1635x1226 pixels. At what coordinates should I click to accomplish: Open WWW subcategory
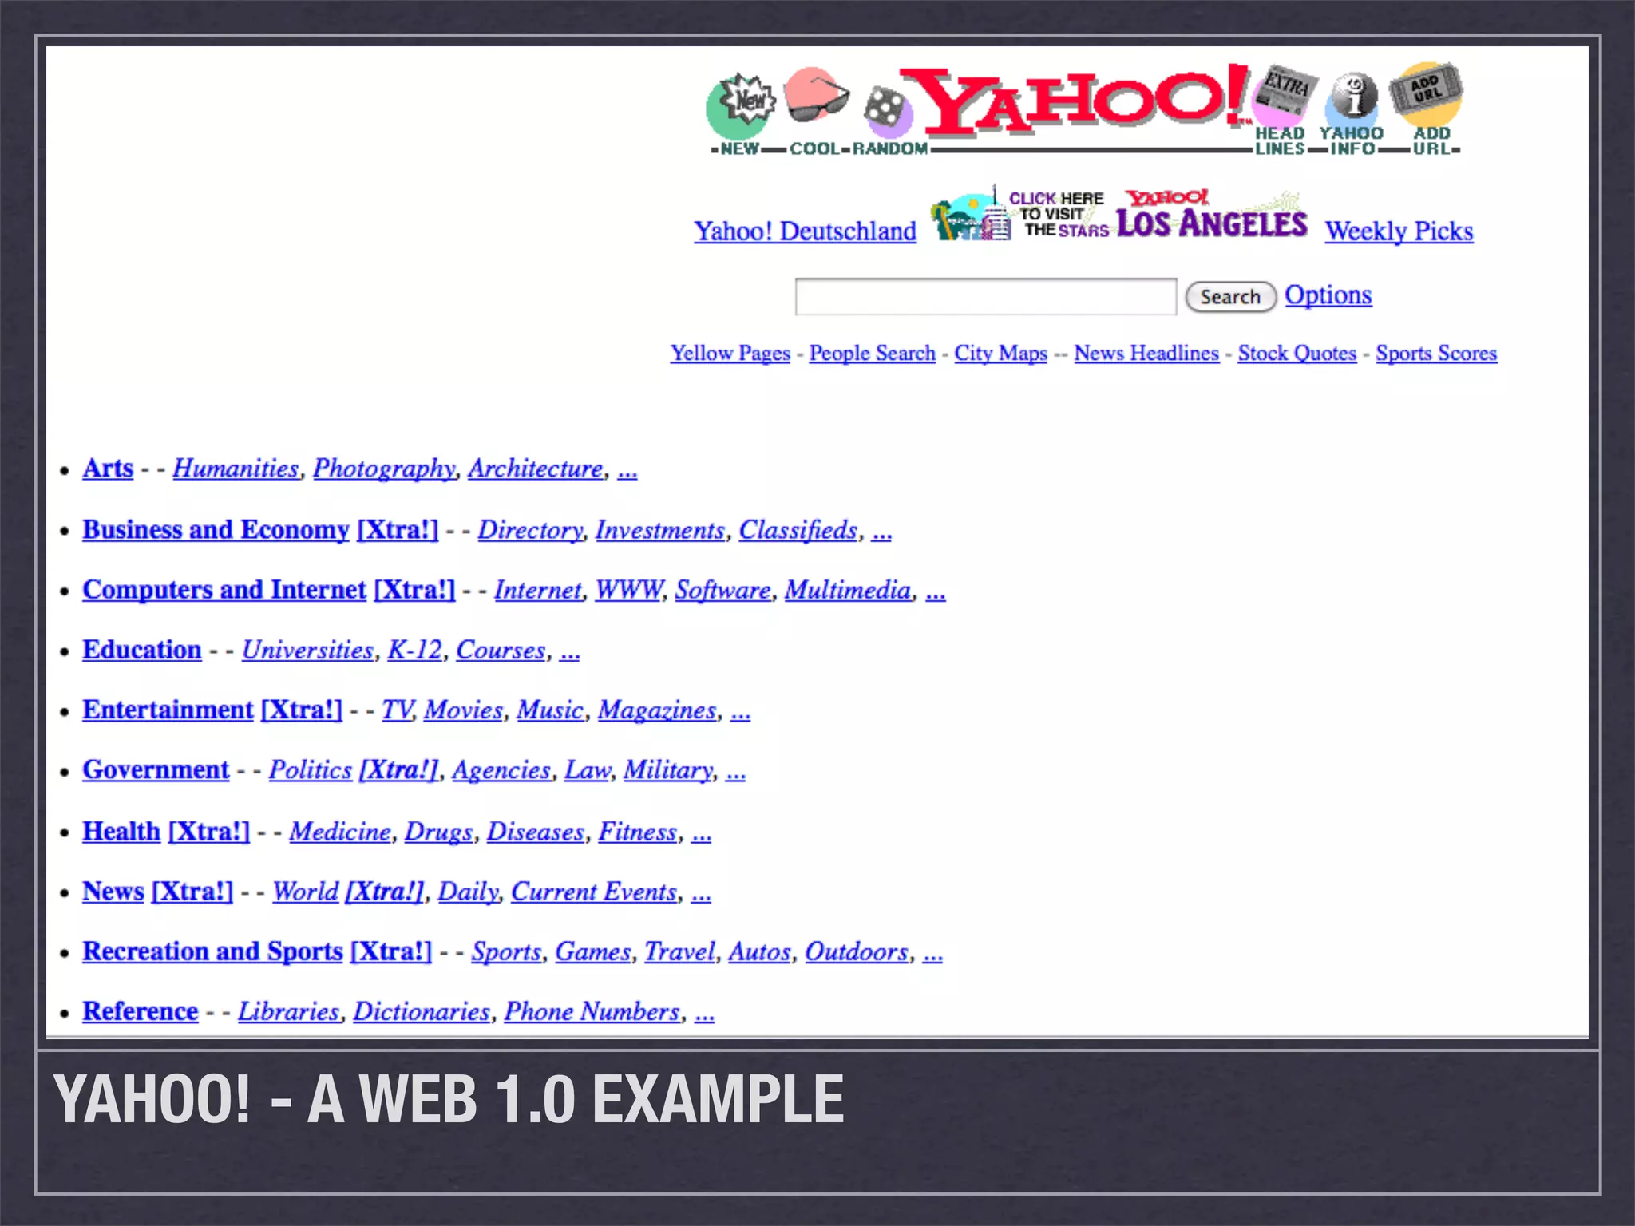[629, 591]
